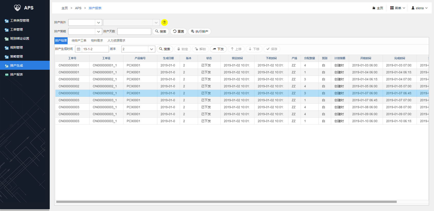Click the 锁定时间 column header
Screen dimensions: 434x211
pos(237,58)
